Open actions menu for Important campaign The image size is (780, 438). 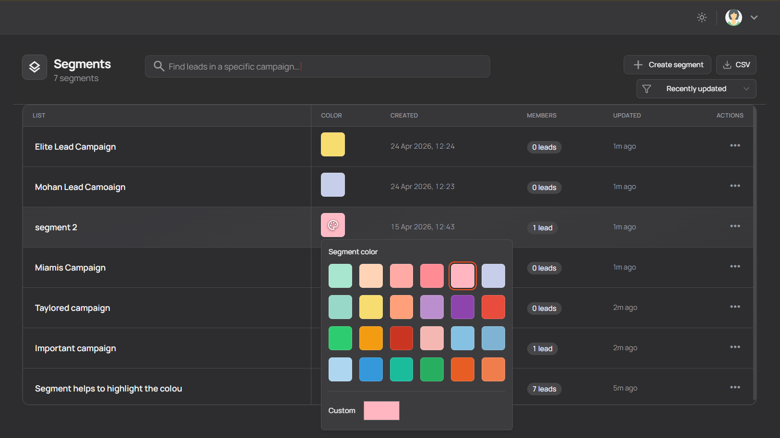click(x=735, y=347)
